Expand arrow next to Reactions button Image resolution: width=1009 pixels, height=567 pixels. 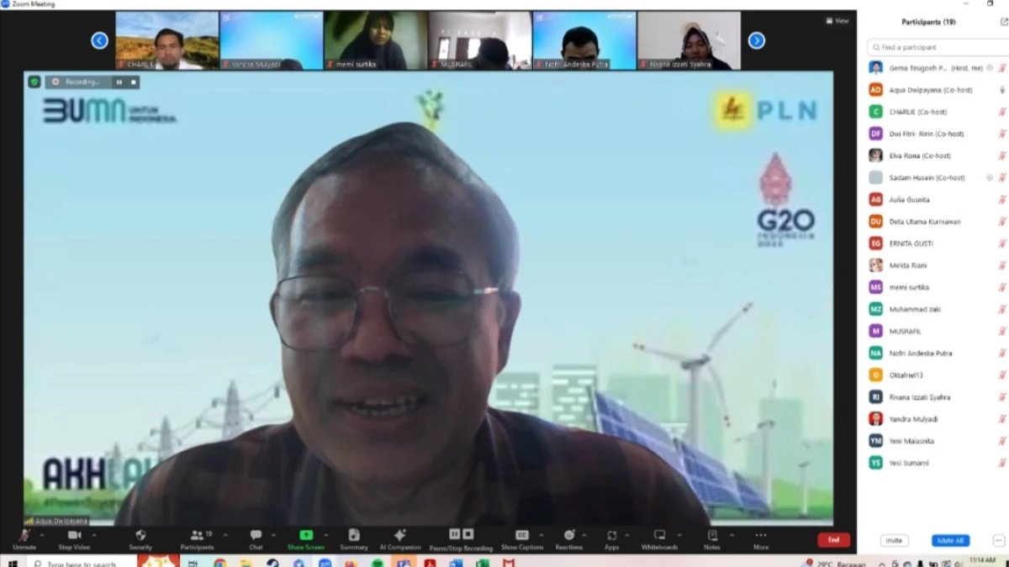tap(585, 535)
